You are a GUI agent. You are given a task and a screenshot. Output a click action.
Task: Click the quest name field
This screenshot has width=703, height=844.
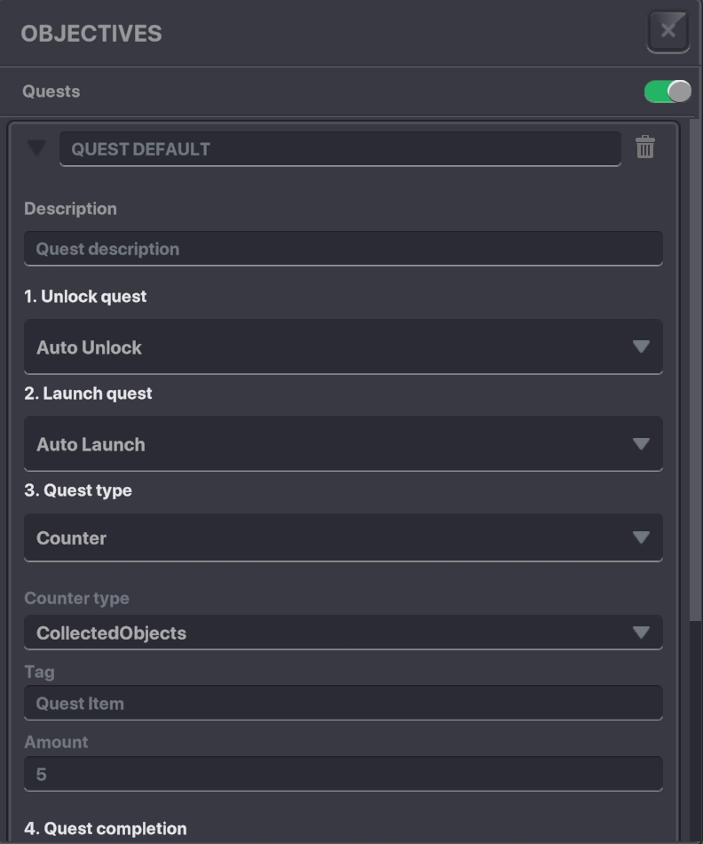pos(340,149)
